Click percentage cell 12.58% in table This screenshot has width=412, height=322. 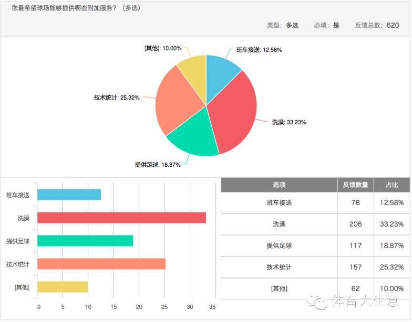[392, 202]
